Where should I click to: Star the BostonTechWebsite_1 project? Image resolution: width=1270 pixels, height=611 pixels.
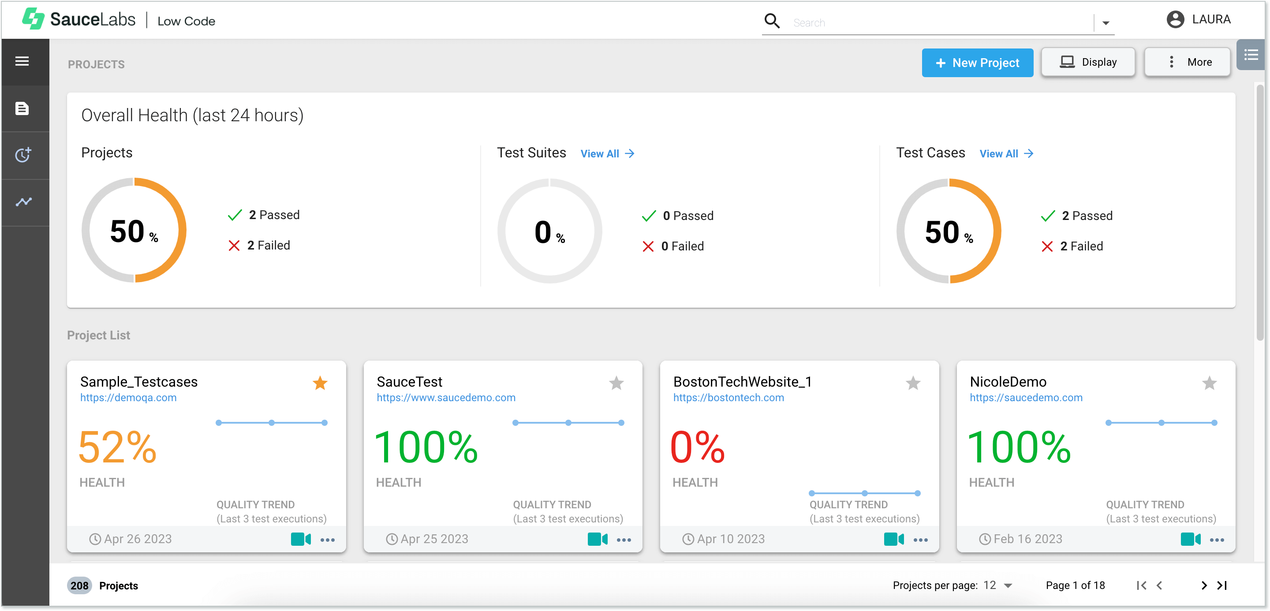[912, 383]
